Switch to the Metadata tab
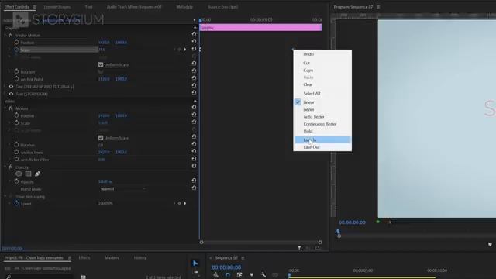496x279 pixels. 184,7
